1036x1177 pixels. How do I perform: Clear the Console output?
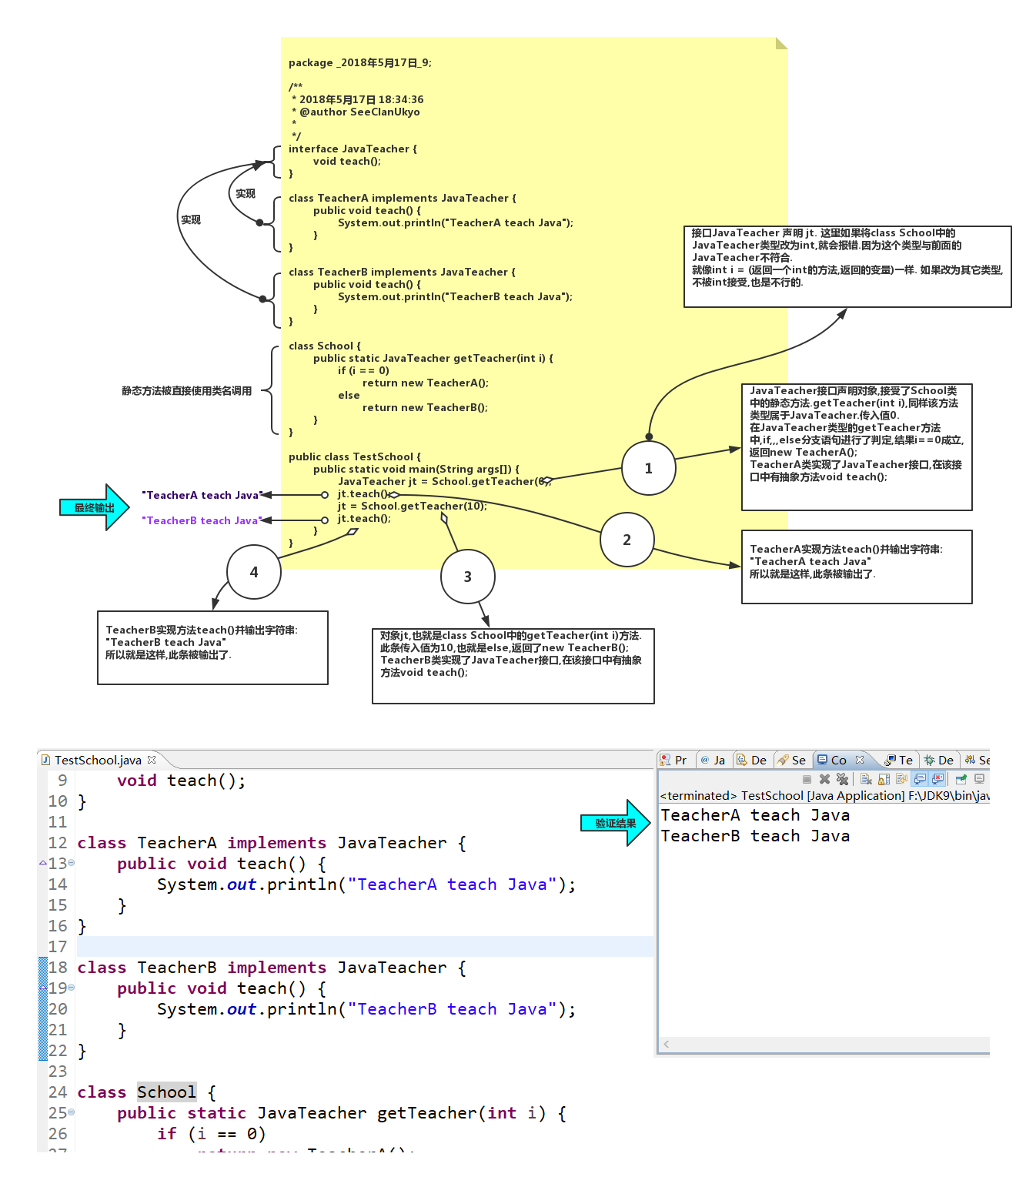click(x=866, y=779)
